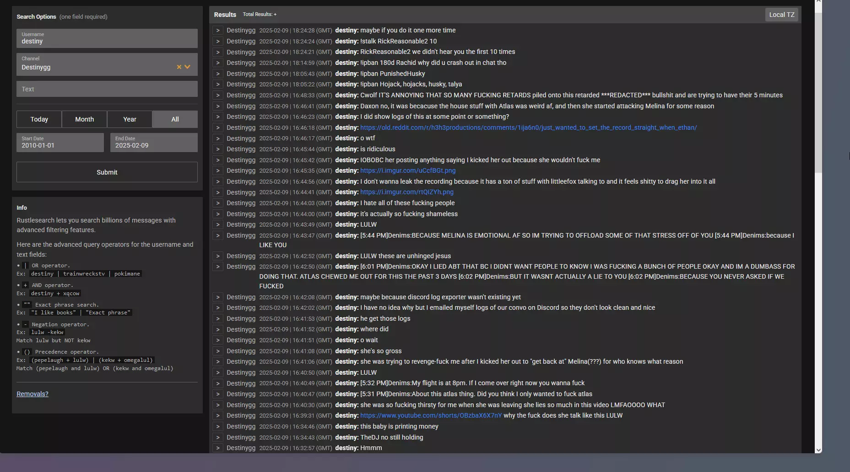Image resolution: width=850 pixels, height=472 pixels.
Task: Expand the 'My flight is at 8pm' row
Action: tap(218, 383)
